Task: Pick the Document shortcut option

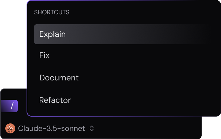Action: click(123, 78)
